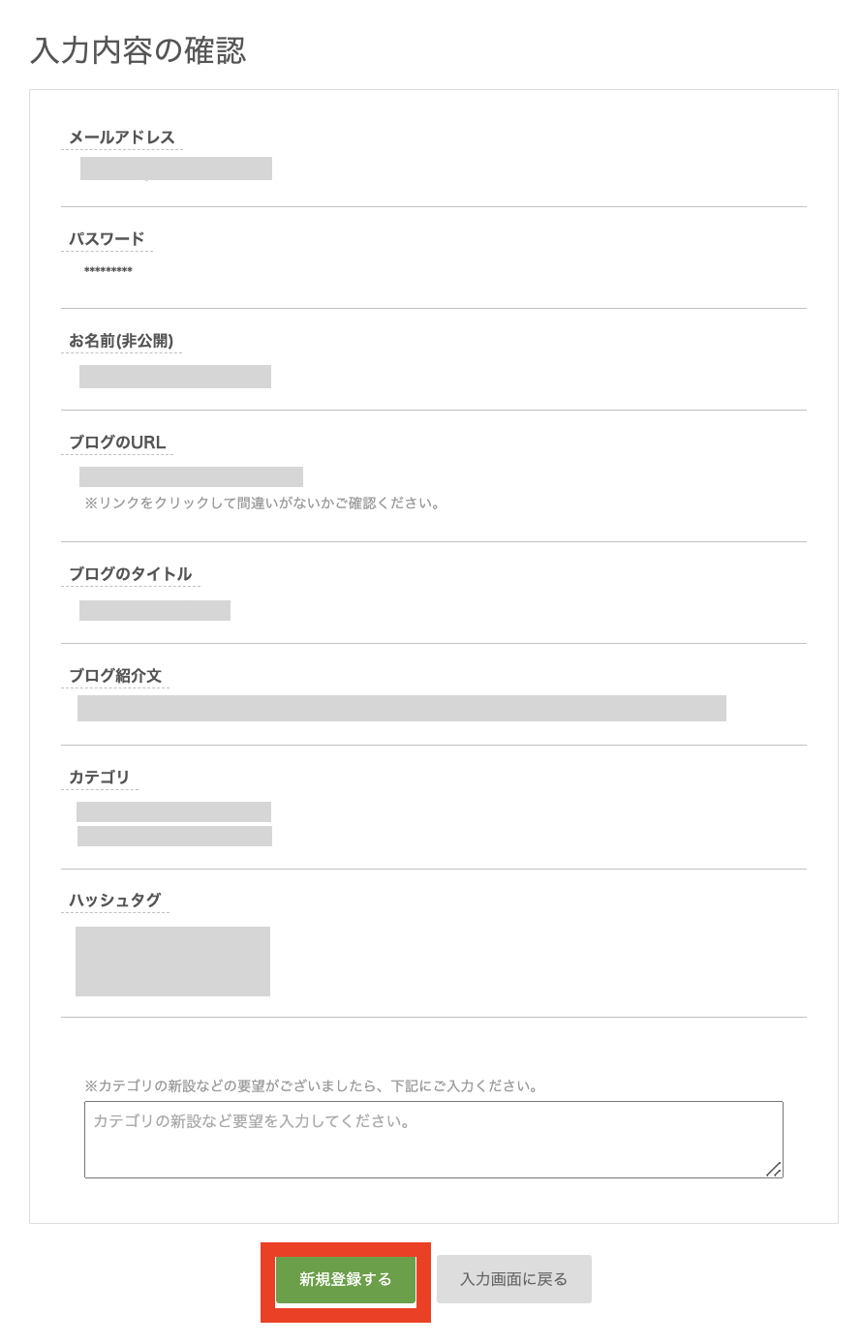Click the パスワード label
Image resolution: width=862 pixels, height=1344 pixels.
[107, 239]
